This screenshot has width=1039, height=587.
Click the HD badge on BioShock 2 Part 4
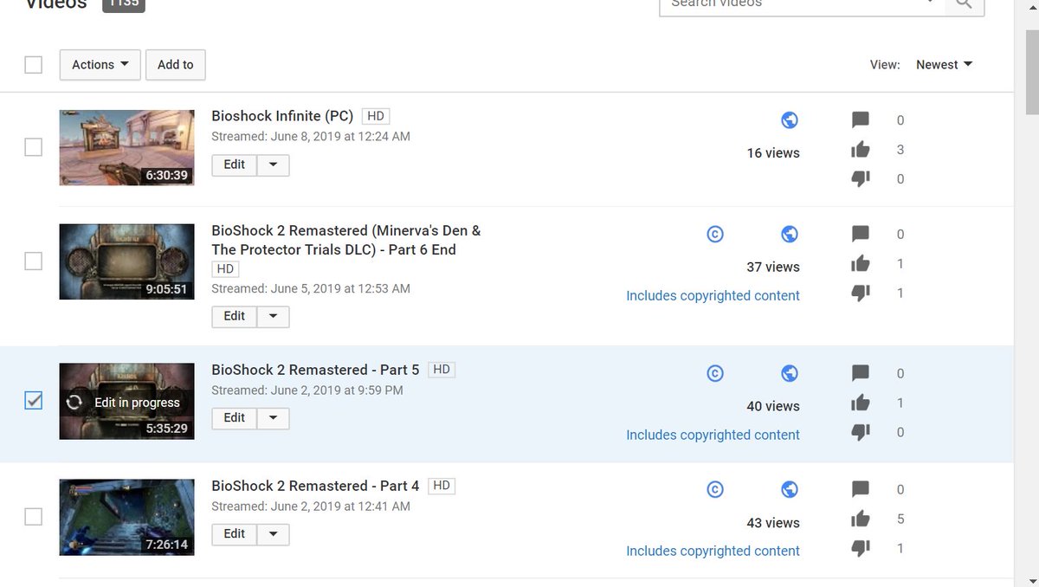pyautogui.click(x=442, y=486)
